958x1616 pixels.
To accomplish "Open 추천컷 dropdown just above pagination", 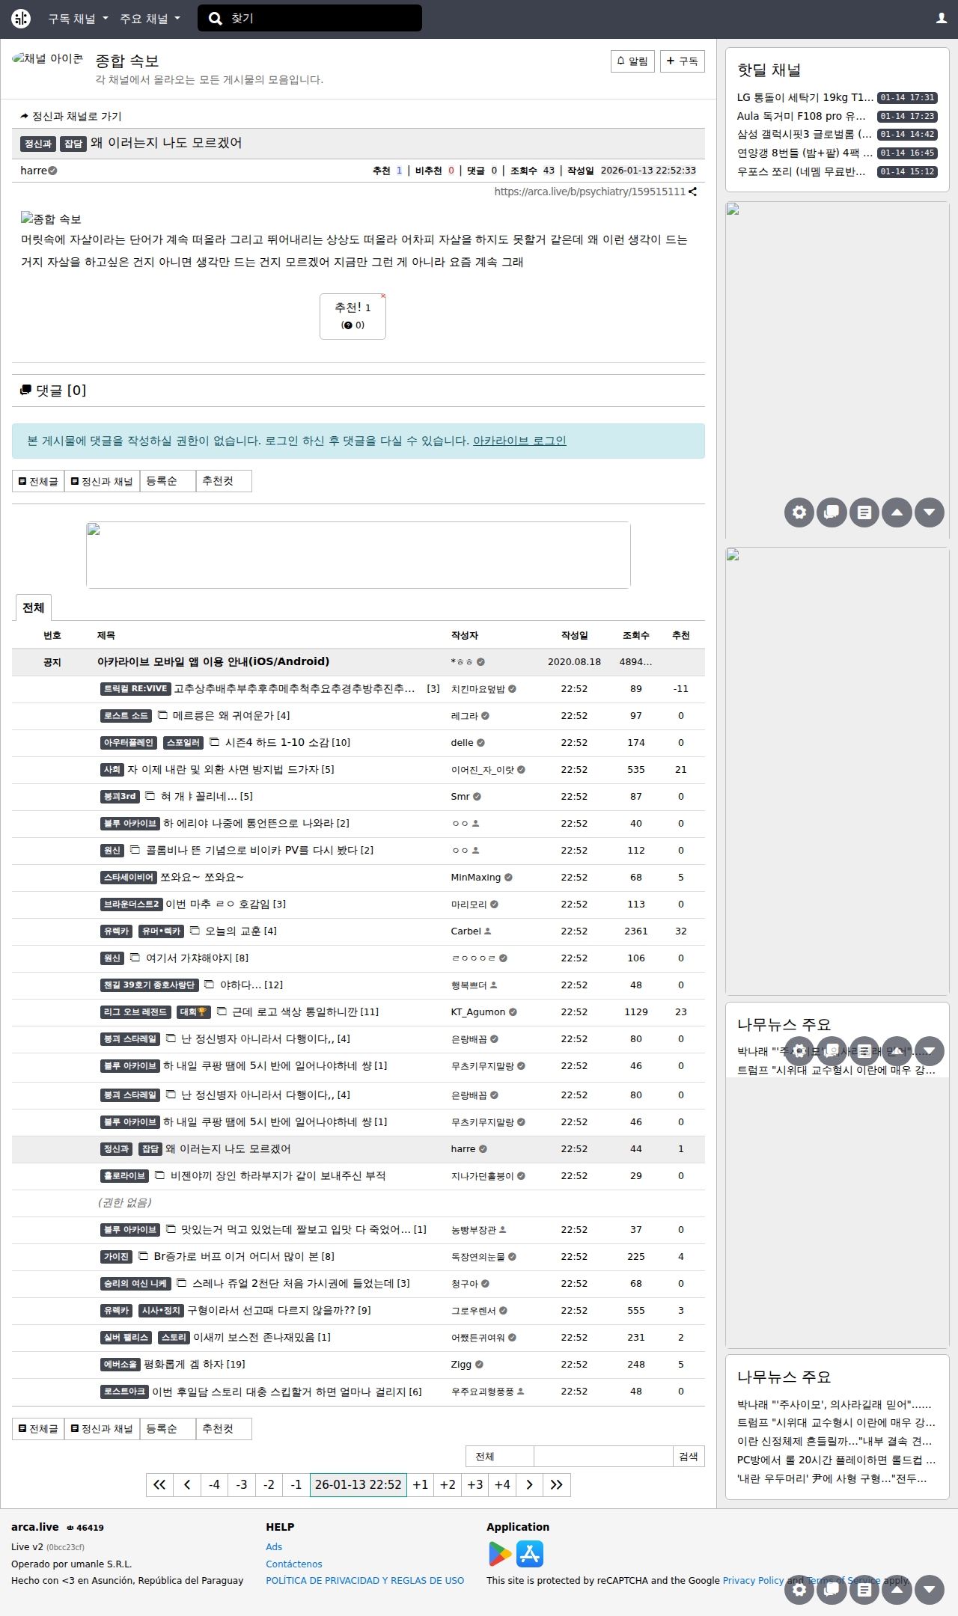I will (224, 1428).
